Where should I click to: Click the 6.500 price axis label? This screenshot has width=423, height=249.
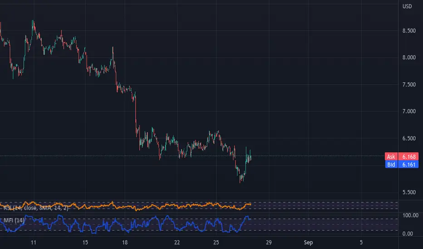point(409,139)
